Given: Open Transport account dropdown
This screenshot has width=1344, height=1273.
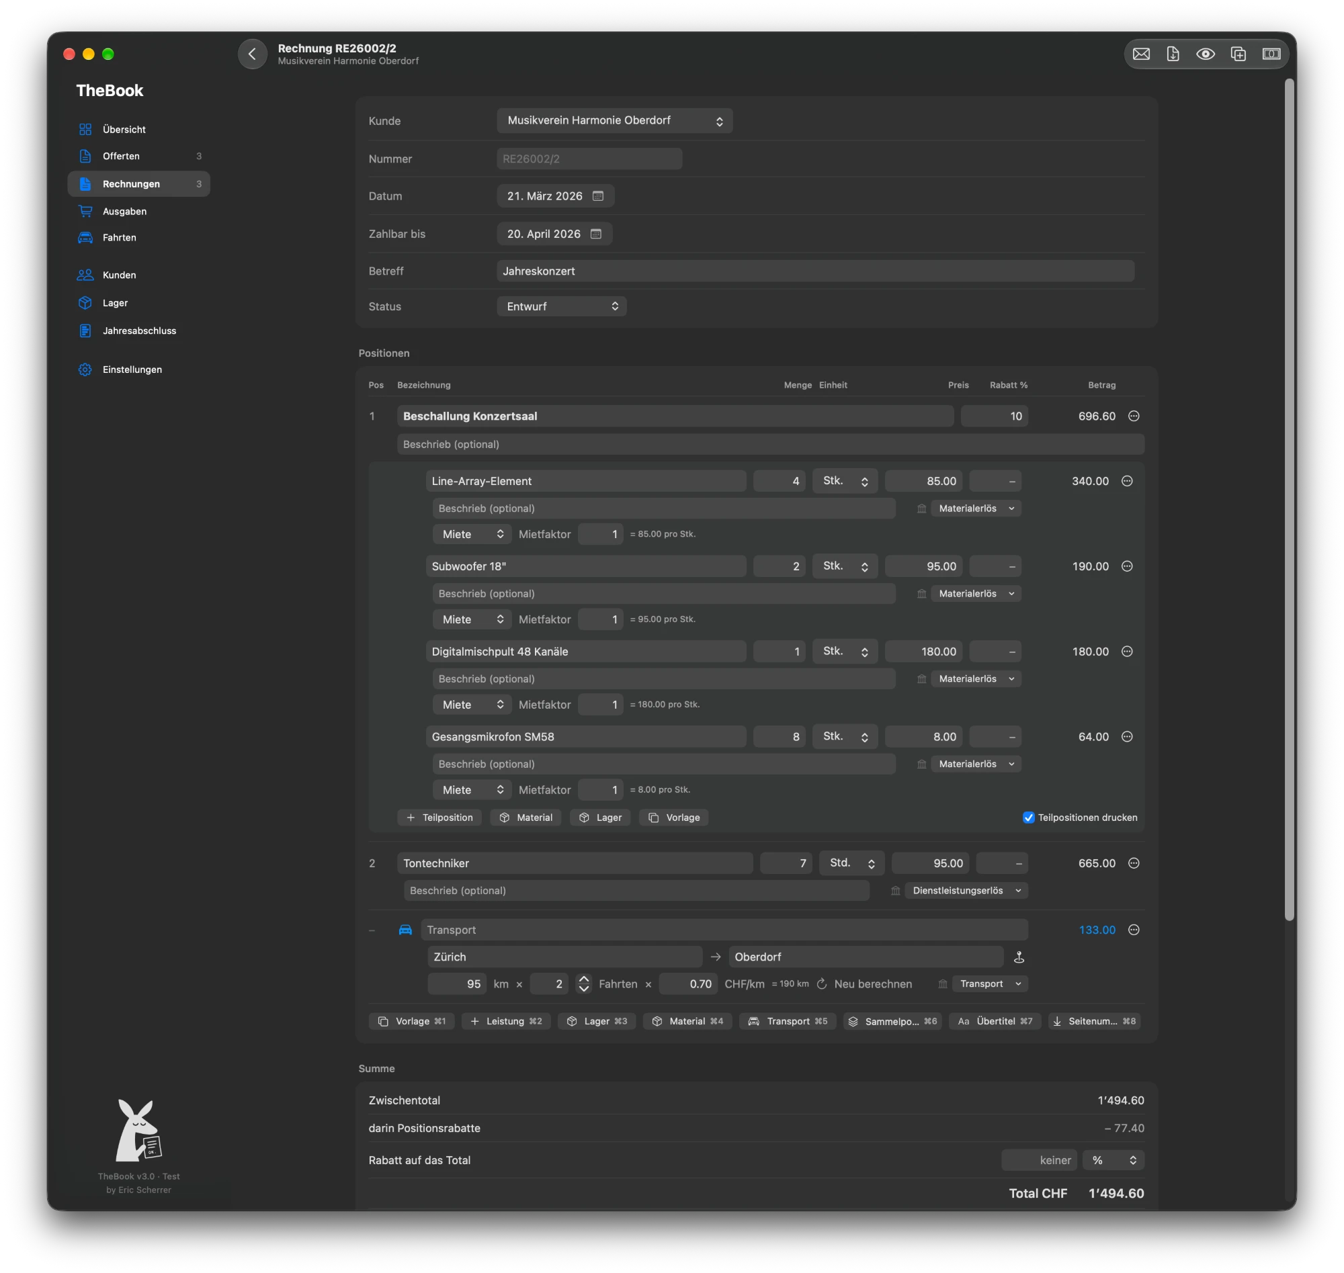Looking at the screenshot, I should [991, 984].
